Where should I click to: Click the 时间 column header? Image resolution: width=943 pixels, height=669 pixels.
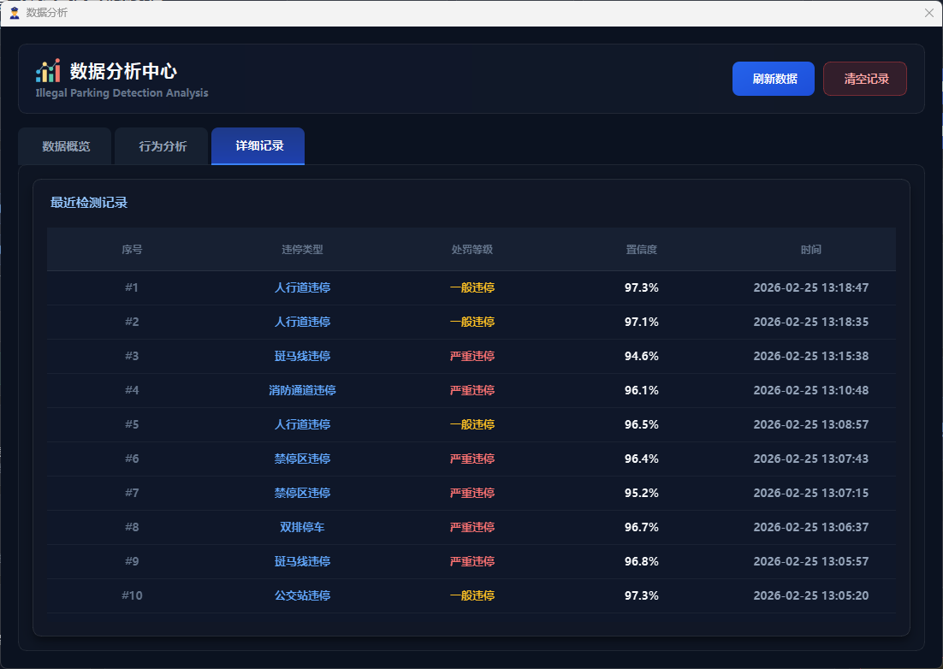(810, 250)
